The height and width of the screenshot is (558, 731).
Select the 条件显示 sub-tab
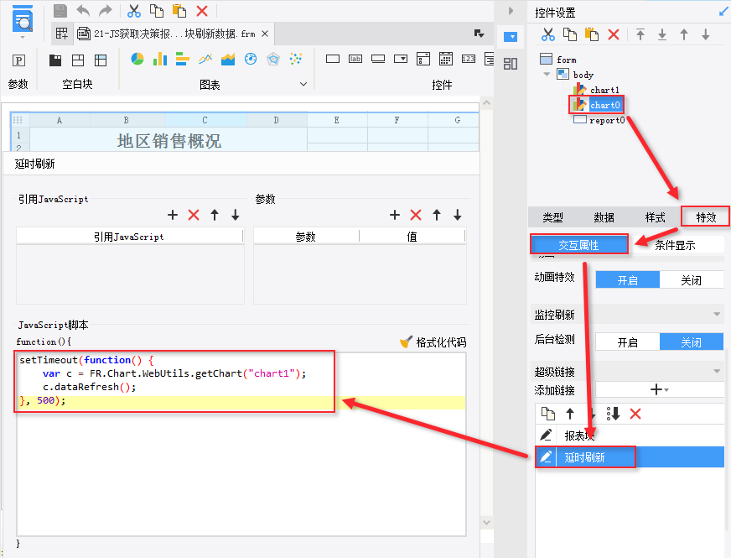click(675, 244)
